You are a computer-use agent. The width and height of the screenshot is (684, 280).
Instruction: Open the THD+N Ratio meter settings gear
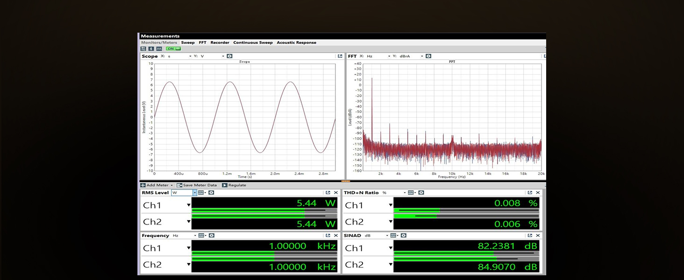coord(420,193)
